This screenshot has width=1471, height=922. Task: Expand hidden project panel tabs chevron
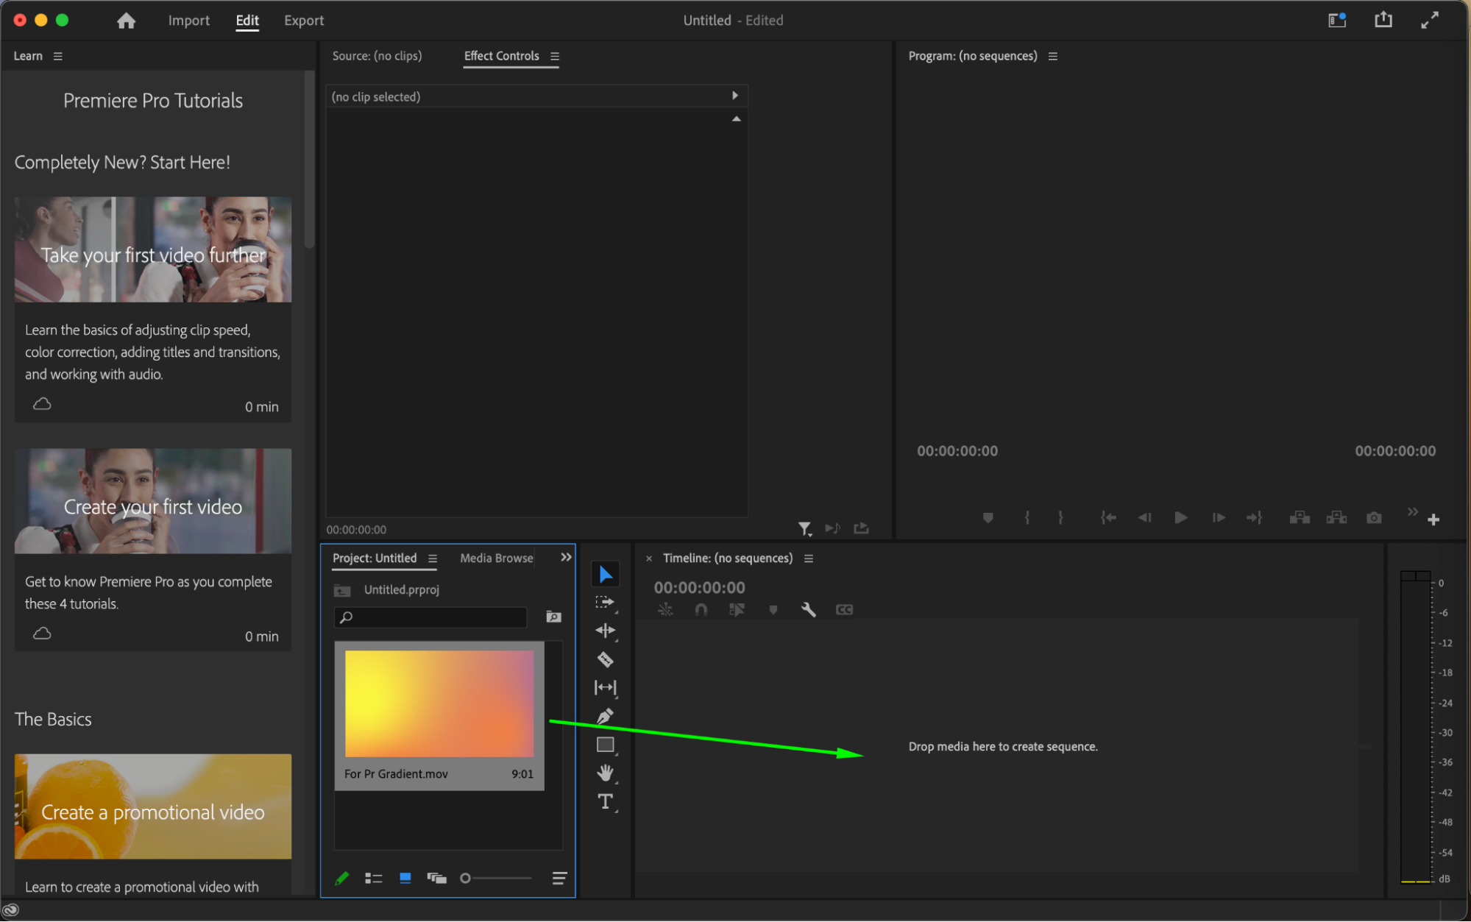click(x=566, y=557)
